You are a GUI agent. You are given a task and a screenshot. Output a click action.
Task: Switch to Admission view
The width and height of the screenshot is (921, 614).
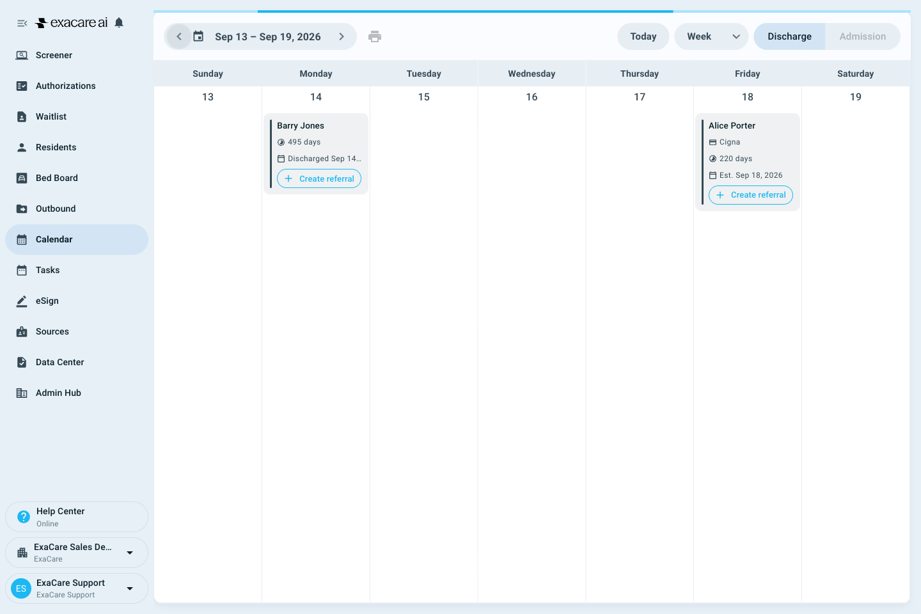863,36
